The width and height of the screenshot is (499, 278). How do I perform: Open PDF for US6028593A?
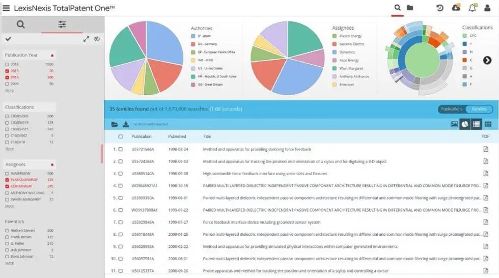click(x=486, y=246)
